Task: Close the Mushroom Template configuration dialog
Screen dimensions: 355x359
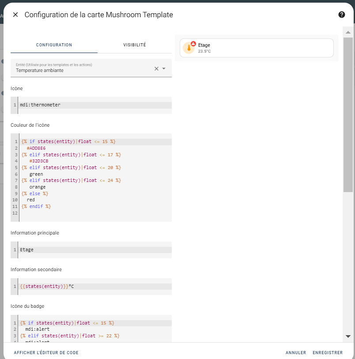Action: click(15, 15)
